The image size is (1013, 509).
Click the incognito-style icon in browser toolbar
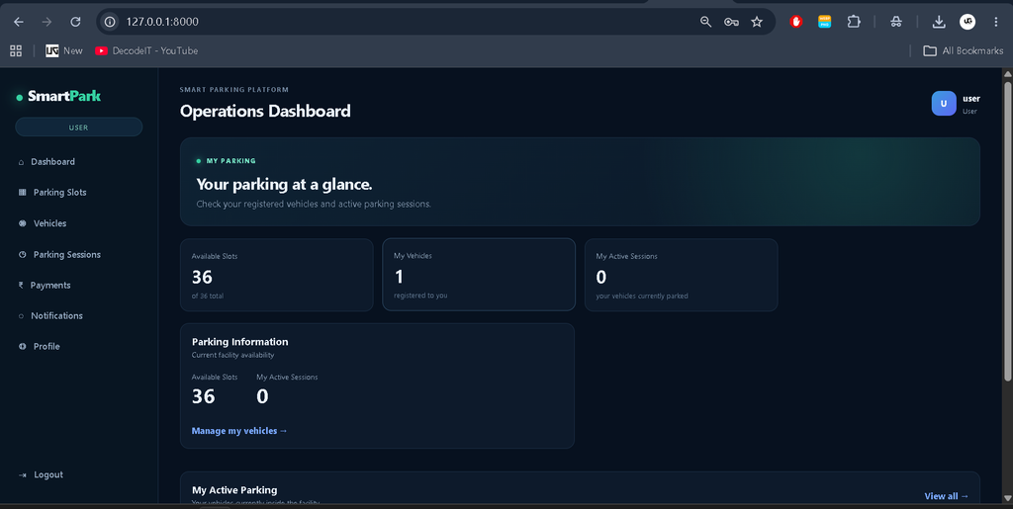[x=896, y=22]
